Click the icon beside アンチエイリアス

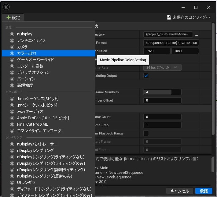click(12, 41)
